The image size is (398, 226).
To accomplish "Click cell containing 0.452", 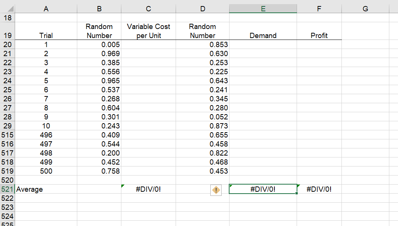I will 99,162.
